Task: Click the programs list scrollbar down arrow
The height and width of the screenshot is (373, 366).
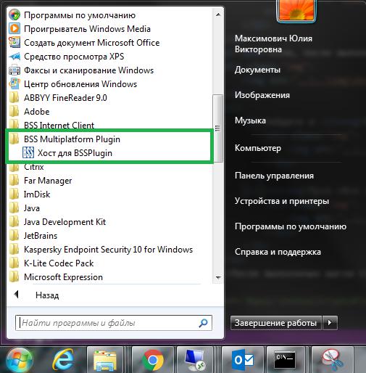Action: tap(218, 277)
